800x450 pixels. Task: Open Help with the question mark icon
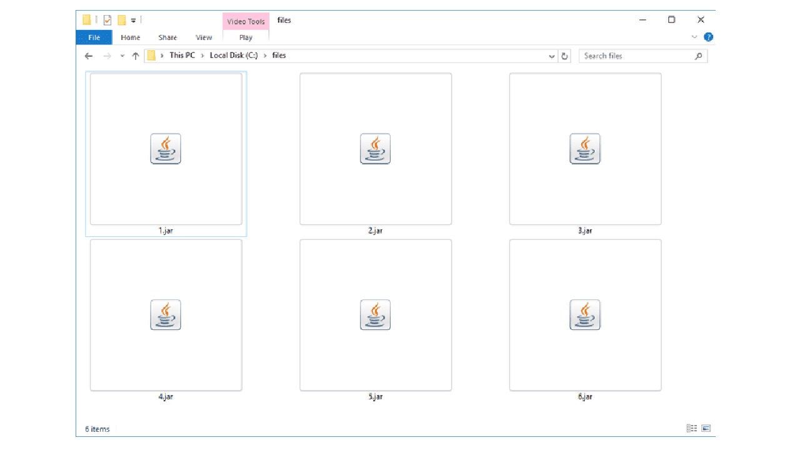708,37
